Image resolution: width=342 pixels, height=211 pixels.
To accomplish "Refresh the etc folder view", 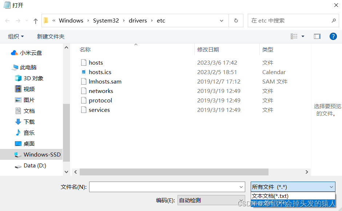I will 236,21.
